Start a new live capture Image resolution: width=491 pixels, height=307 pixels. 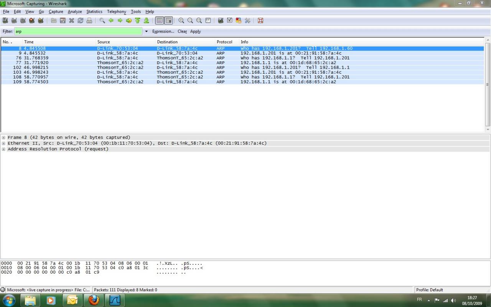[23, 20]
